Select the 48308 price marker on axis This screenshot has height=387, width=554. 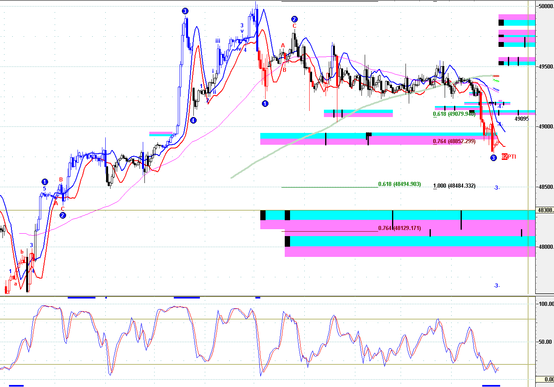click(545, 210)
